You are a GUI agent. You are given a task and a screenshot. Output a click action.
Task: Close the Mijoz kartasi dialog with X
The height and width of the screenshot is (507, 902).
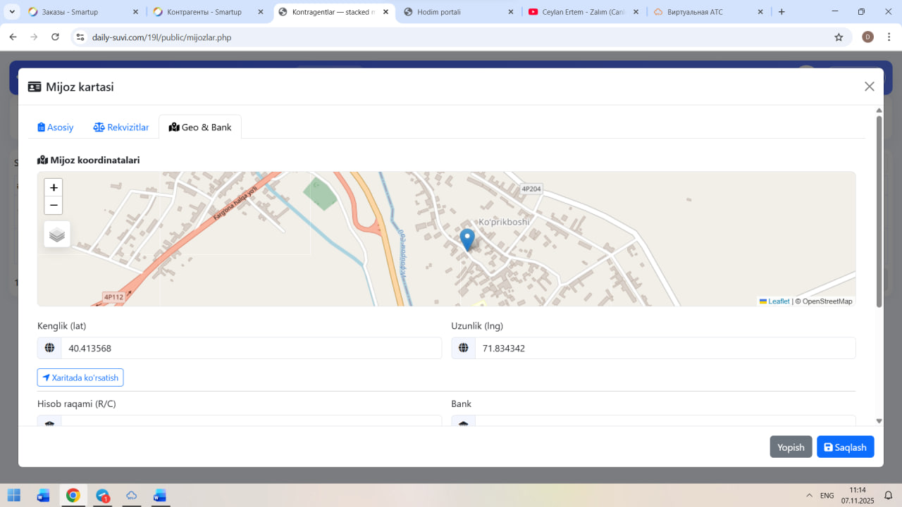click(x=869, y=87)
